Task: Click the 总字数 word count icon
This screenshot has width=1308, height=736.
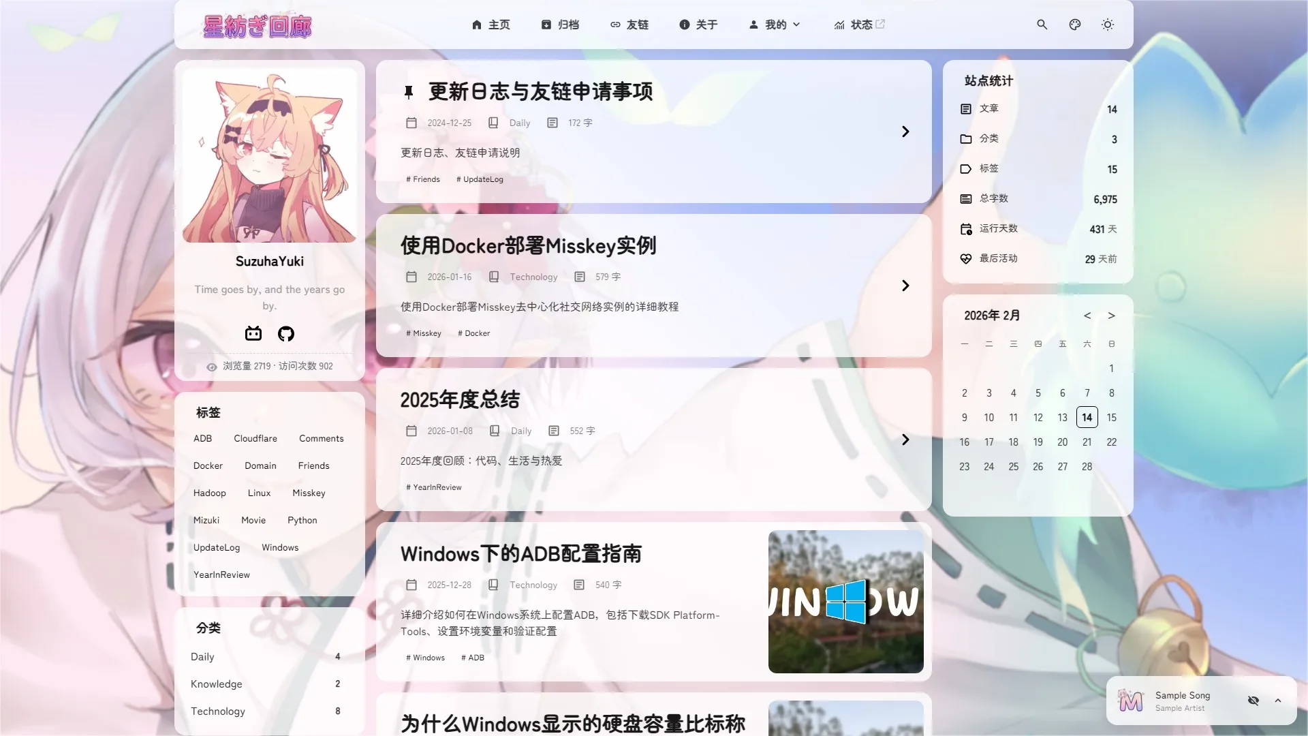Action: 966,199
